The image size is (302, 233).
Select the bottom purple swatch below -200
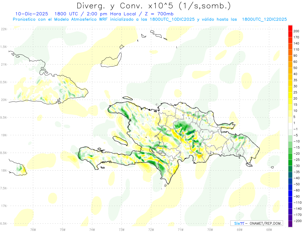(290, 224)
